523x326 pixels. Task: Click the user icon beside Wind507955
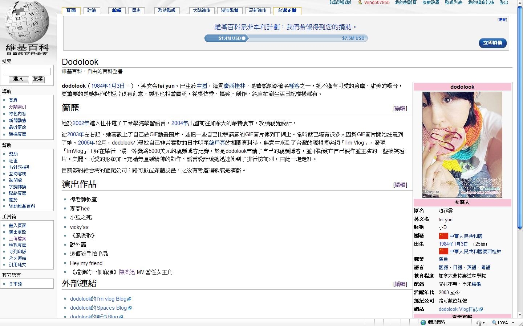click(360, 3)
